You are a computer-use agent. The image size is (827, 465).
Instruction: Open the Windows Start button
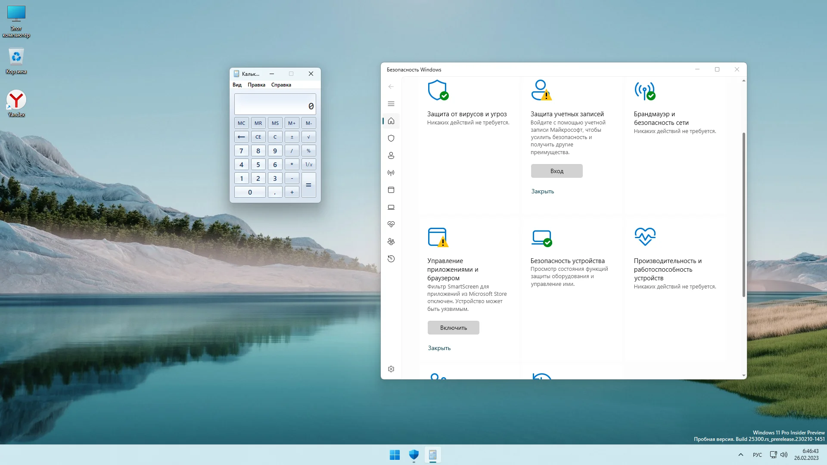pos(395,455)
